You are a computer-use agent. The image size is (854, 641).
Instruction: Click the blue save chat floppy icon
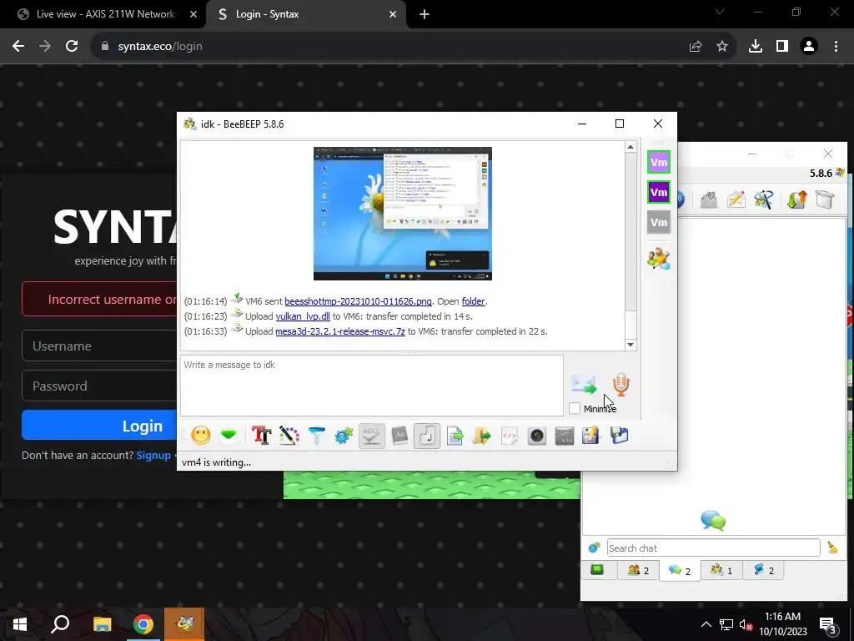(x=620, y=436)
